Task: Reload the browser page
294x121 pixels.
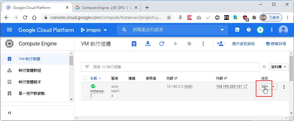Action: [25, 18]
